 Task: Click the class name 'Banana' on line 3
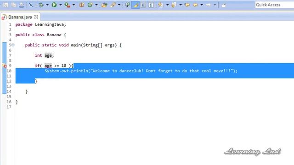[x=54, y=35]
